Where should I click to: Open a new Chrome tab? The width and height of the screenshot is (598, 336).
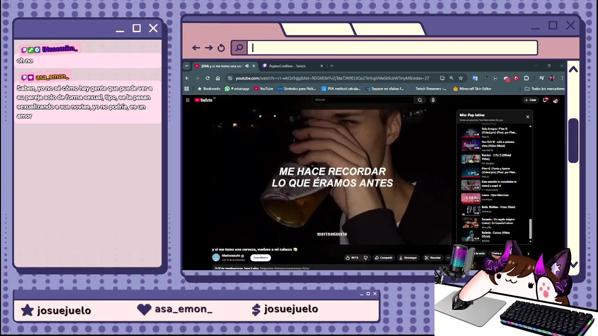pyautogui.click(x=332, y=66)
